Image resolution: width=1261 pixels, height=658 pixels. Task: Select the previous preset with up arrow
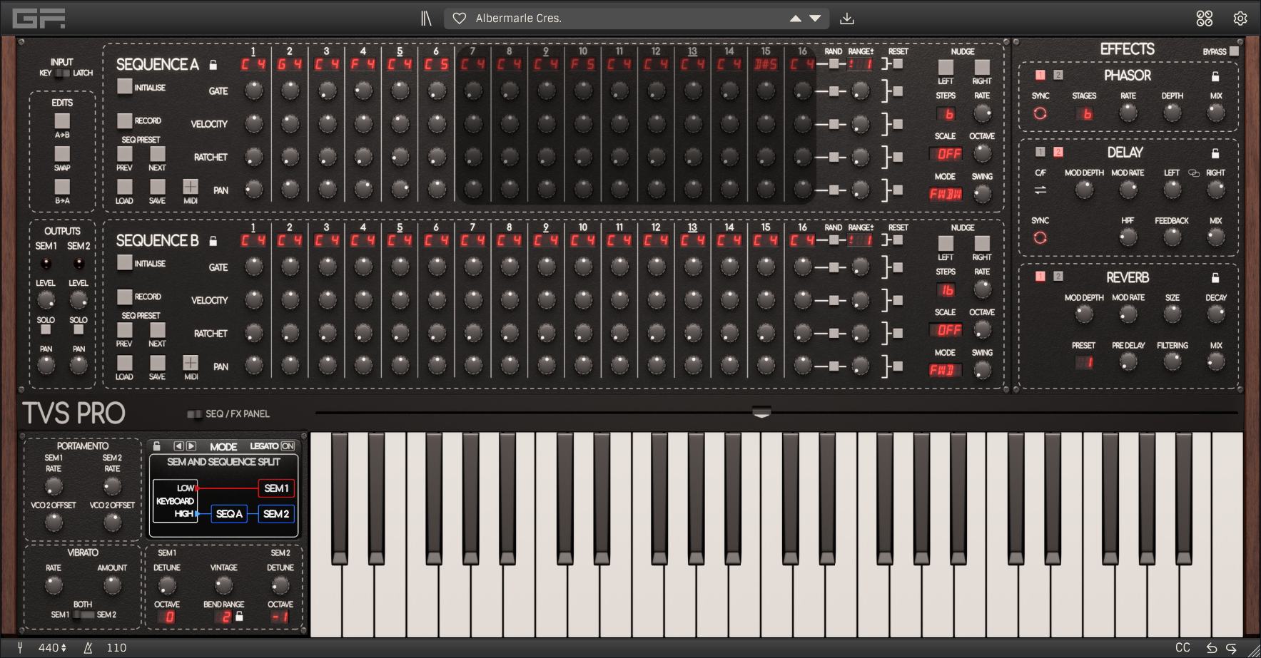tap(795, 19)
